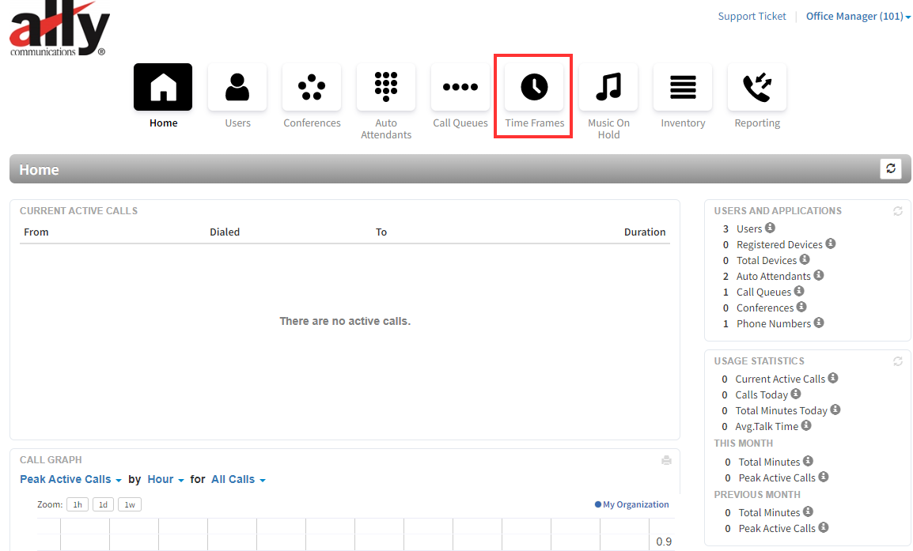913x551 pixels.
Task: Click info icon next to Call Queues count
Action: tap(799, 290)
